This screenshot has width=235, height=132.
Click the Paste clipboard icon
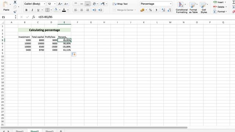click(6, 4)
